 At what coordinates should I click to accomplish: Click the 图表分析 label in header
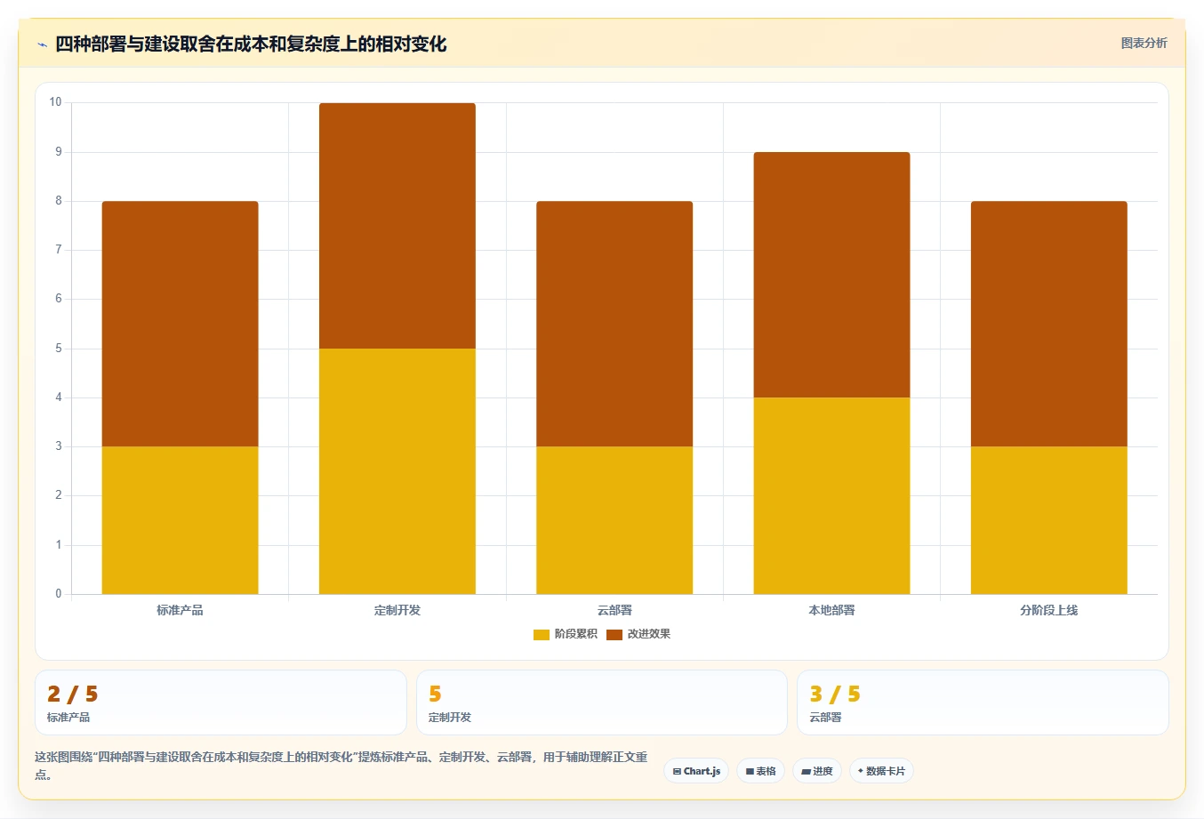click(1144, 43)
